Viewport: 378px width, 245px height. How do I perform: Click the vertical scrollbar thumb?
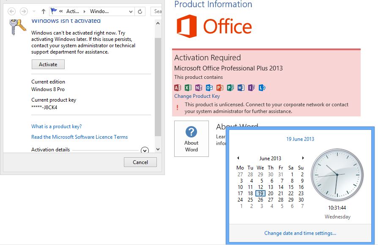coord(158,86)
